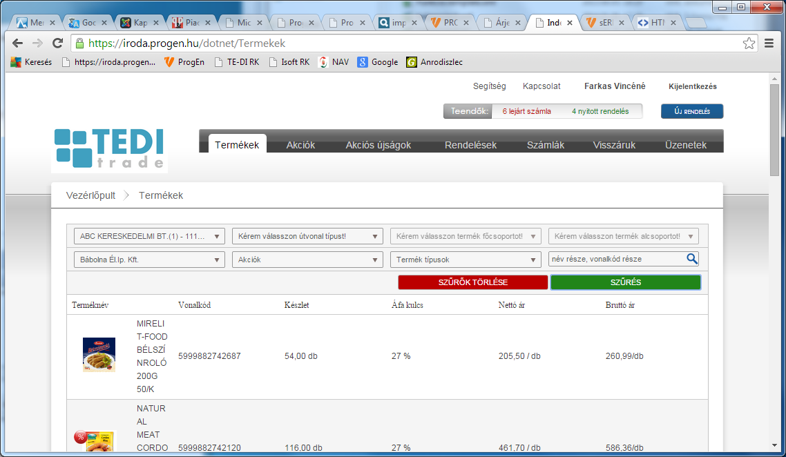Close the 'imp' browser tab
Screen dimensions: 786x457
tap(414, 23)
